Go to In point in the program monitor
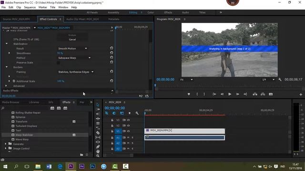305x171 pixels. pyautogui.click(x=214, y=94)
